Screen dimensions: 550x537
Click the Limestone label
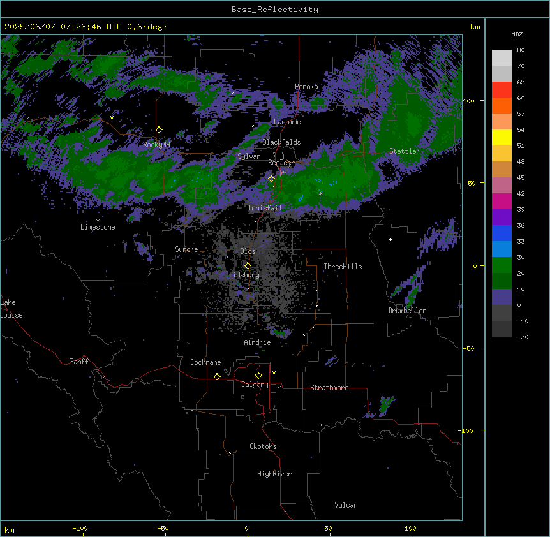pyautogui.click(x=98, y=227)
